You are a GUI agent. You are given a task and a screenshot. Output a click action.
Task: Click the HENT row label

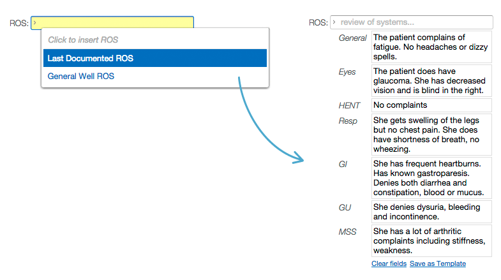(x=349, y=106)
